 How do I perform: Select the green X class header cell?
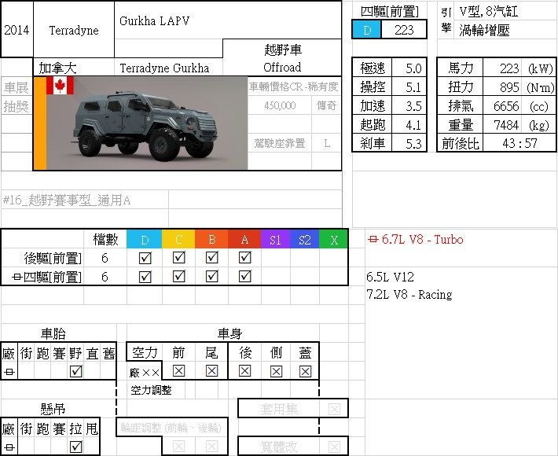click(x=334, y=239)
